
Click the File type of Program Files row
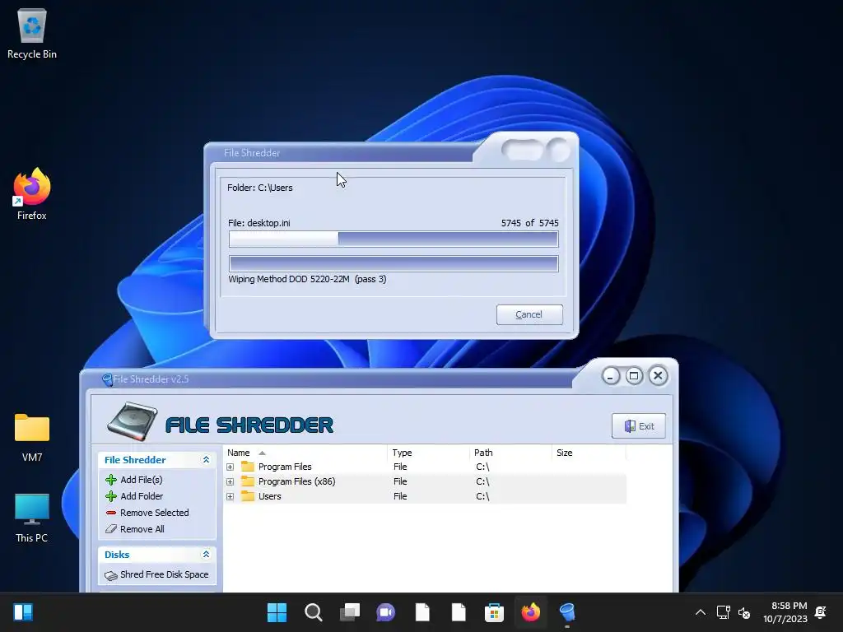coord(400,467)
